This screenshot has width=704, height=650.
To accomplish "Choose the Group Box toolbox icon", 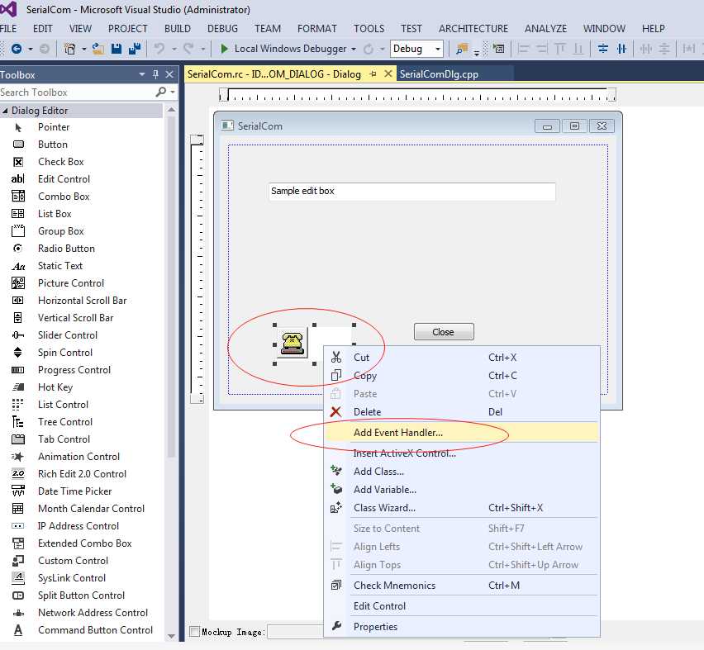I will coord(18,231).
